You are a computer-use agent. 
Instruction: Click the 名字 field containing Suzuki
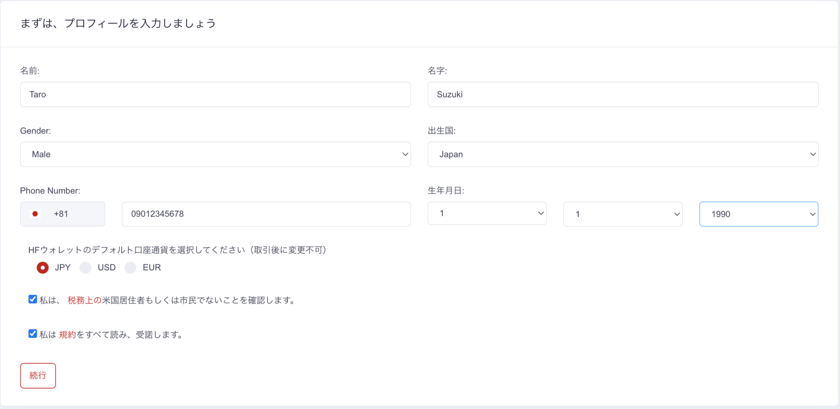click(x=623, y=94)
